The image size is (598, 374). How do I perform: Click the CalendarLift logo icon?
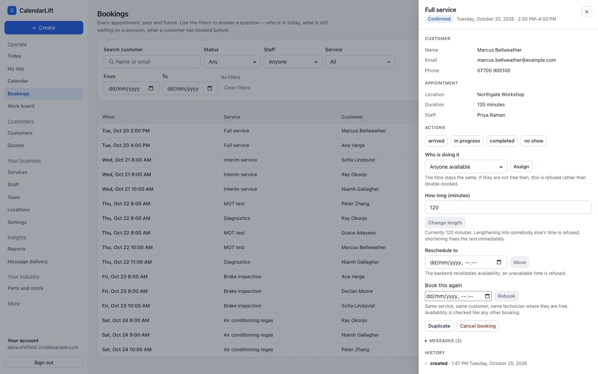(x=12, y=10)
